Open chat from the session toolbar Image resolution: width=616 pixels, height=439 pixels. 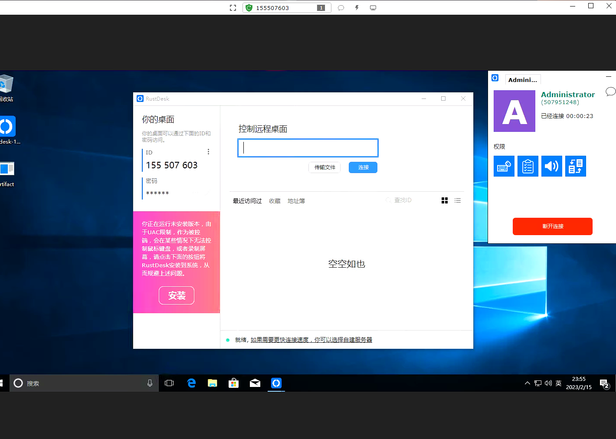tap(341, 8)
